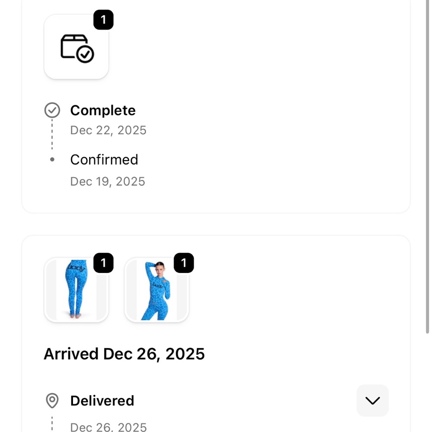
Task: Click the Delivered location pin icon
Action: tap(52, 400)
